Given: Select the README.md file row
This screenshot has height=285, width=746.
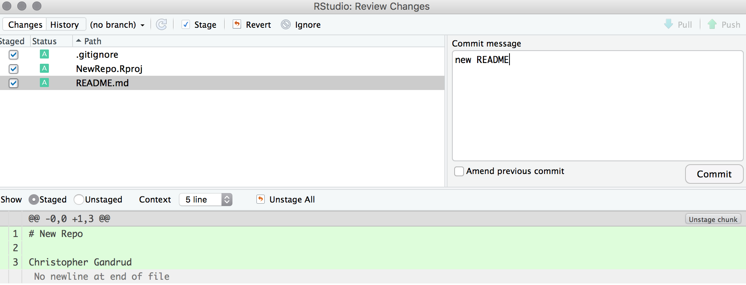Looking at the screenshot, I should coord(222,83).
